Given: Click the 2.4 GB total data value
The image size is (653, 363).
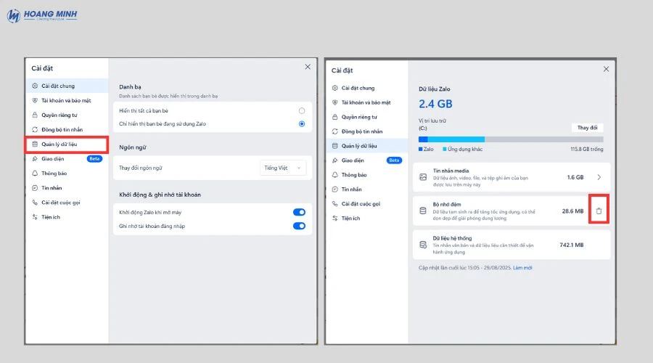Looking at the screenshot, I should click(435, 104).
